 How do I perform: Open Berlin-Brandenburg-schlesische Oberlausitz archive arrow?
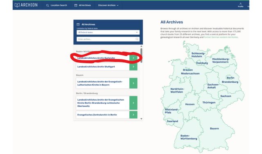coord(133,103)
